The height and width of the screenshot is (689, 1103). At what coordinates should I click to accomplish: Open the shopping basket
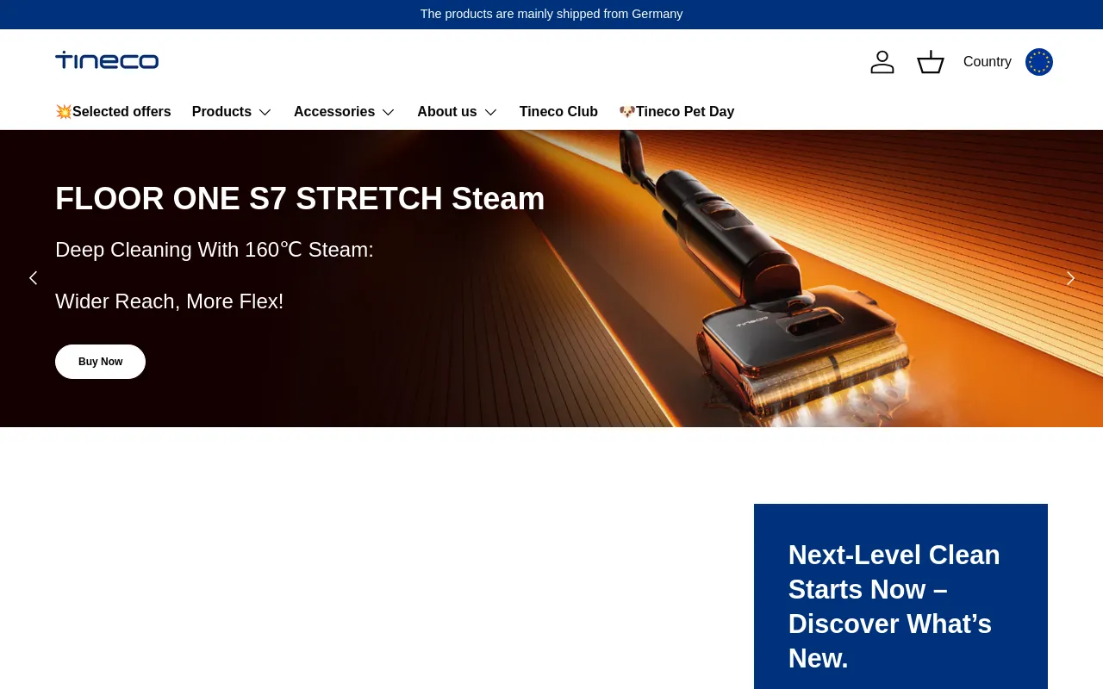(x=930, y=62)
